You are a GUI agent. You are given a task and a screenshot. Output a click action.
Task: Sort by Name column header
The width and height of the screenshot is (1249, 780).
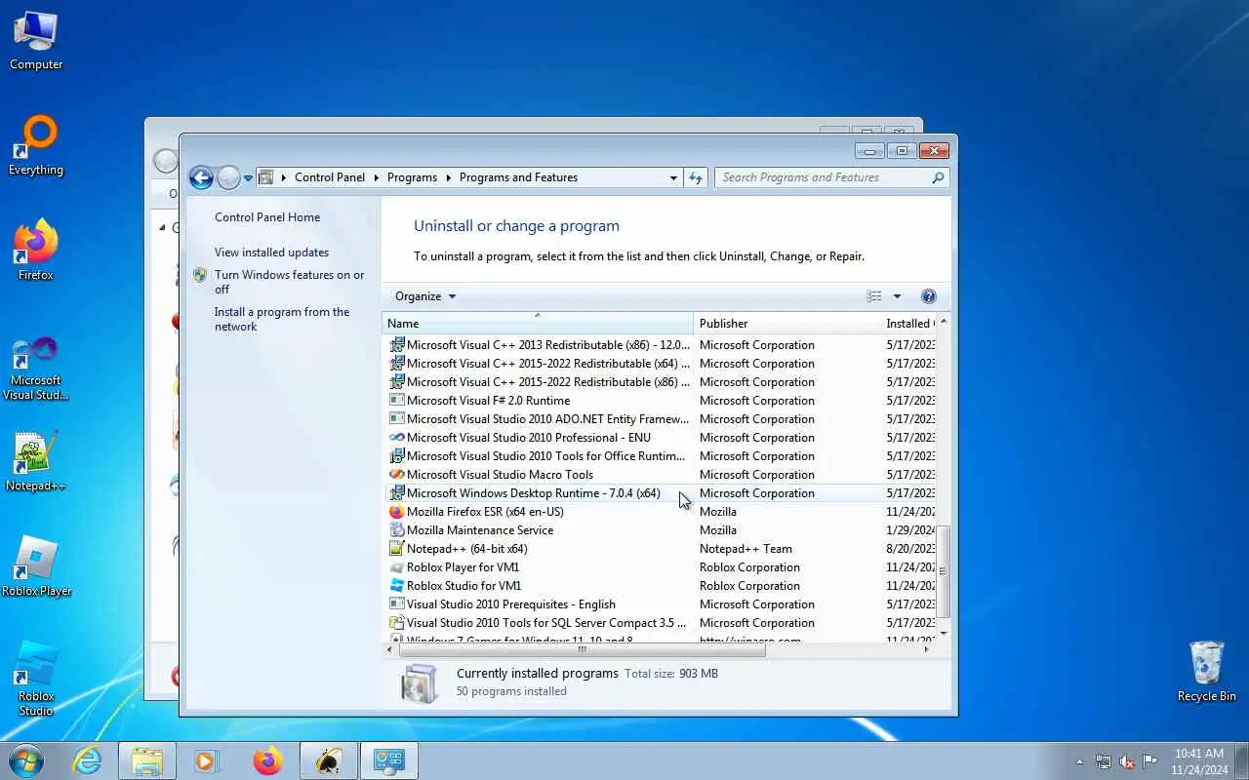coord(538,323)
